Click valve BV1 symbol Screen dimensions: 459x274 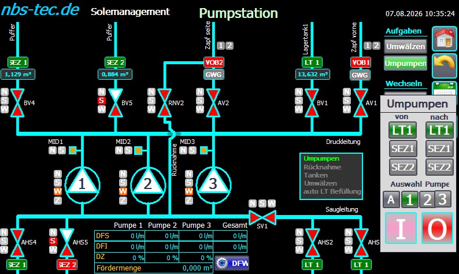(x=312, y=103)
